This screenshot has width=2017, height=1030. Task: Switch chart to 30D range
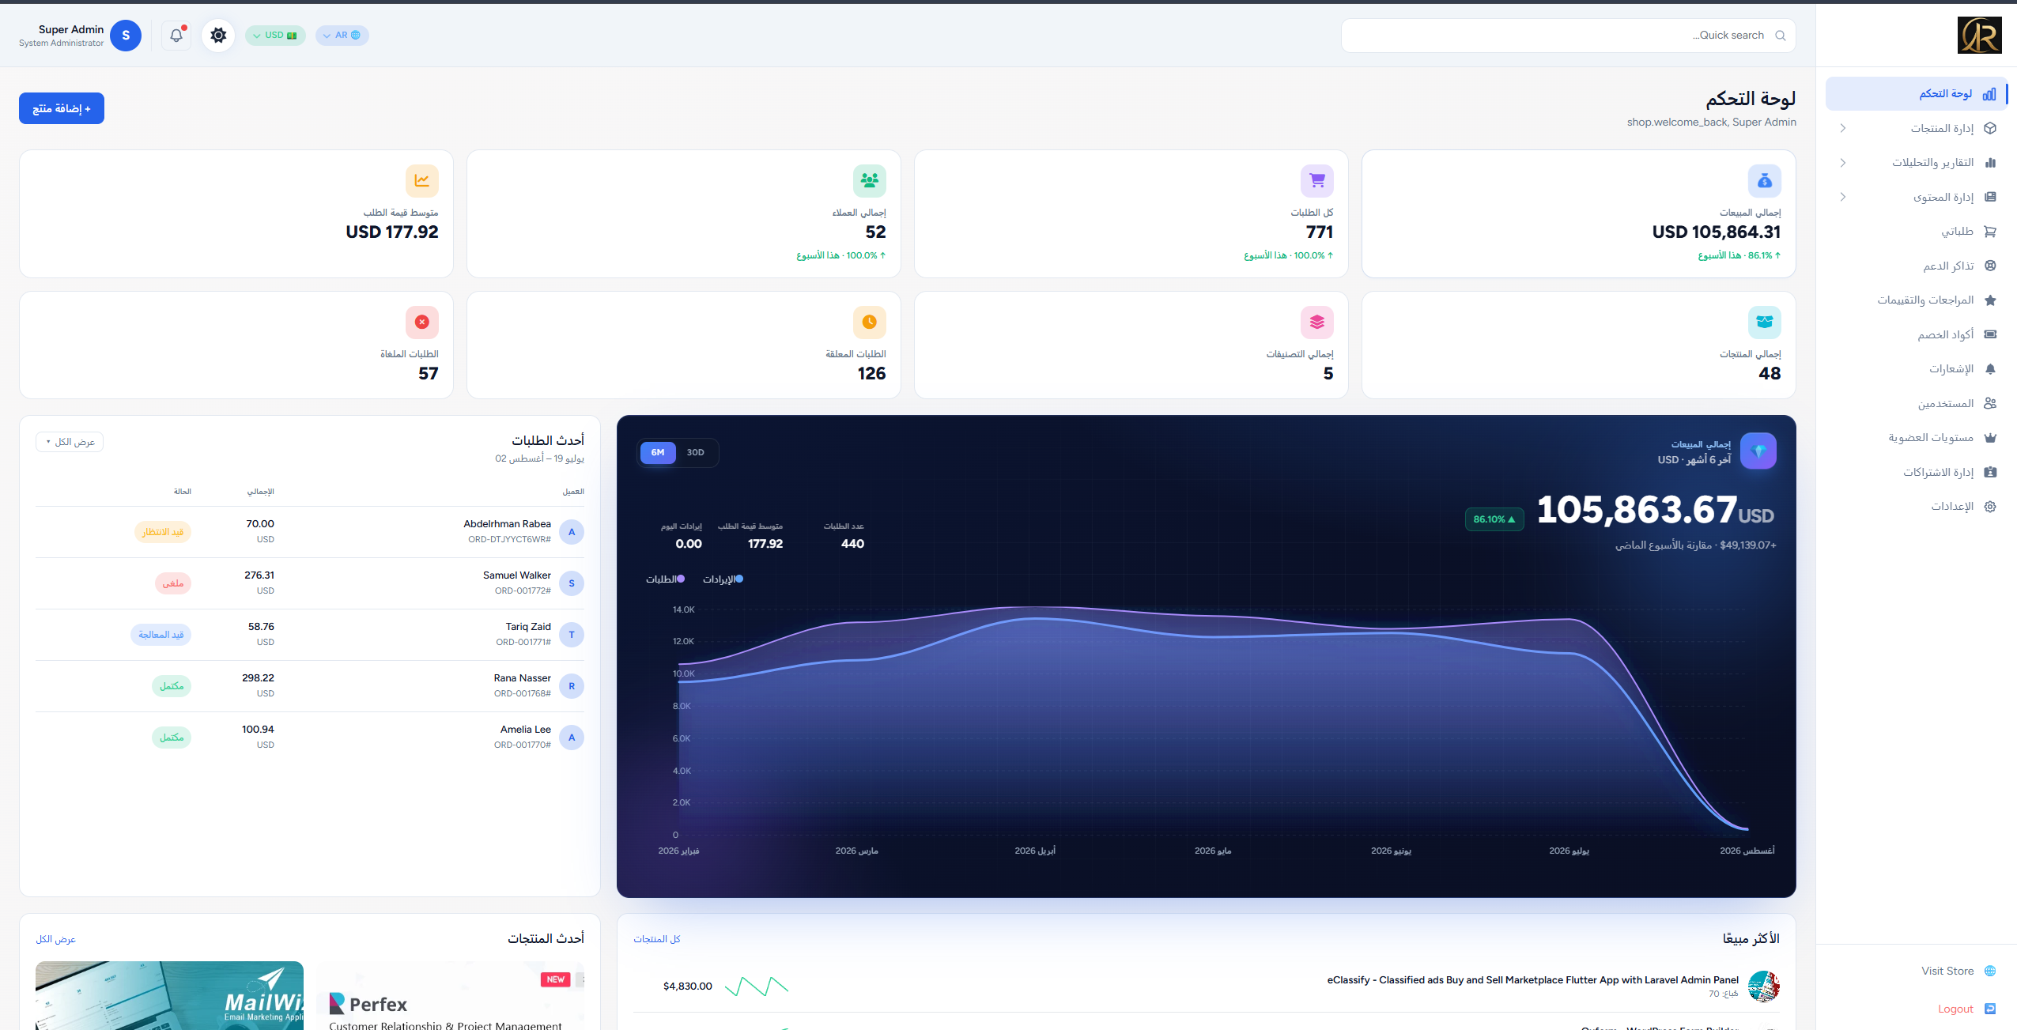click(x=696, y=453)
